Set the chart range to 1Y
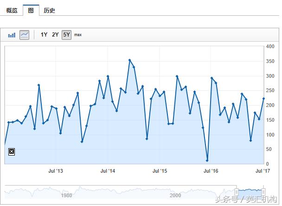Image resolution: width=282 pixels, height=206 pixels. click(x=44, y=35)
